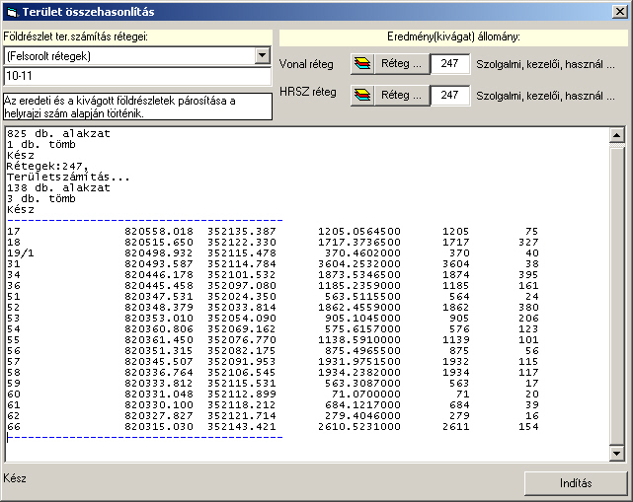Click the coordinate 820360.806 in row 54

(159, 329)
